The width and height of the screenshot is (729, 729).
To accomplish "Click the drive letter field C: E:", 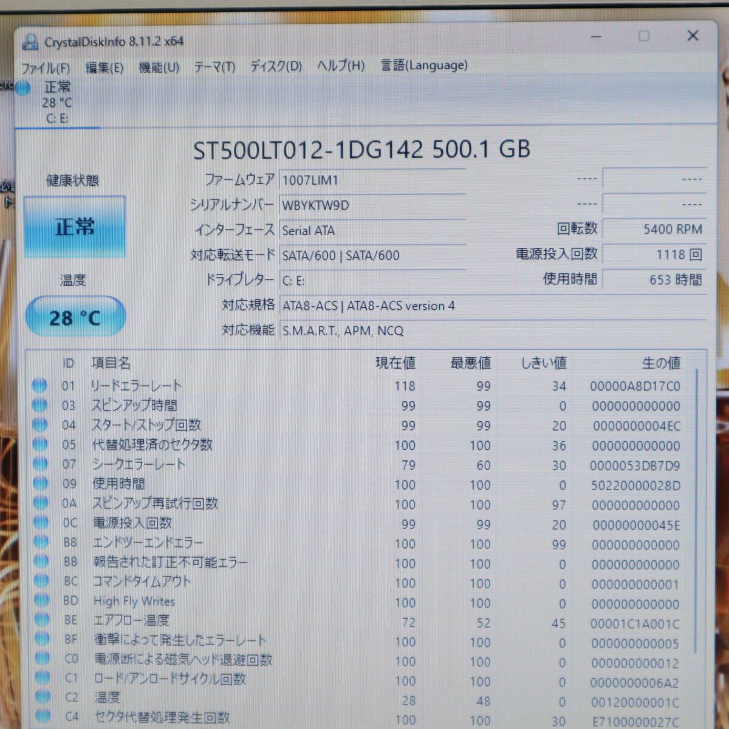I will [372, 280].
